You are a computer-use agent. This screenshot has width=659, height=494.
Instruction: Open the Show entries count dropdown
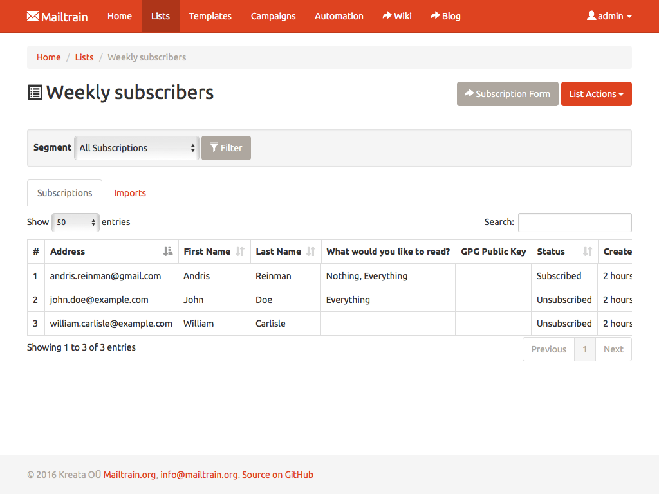point(75,223)
